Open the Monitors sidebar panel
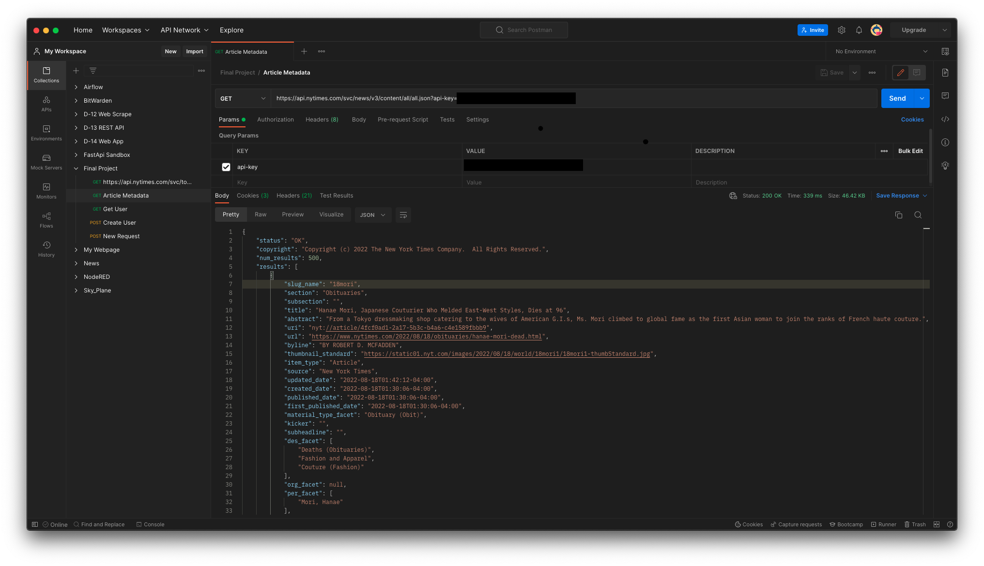The image size is (984, 566). pyautogui.click(x=46, y=191)
